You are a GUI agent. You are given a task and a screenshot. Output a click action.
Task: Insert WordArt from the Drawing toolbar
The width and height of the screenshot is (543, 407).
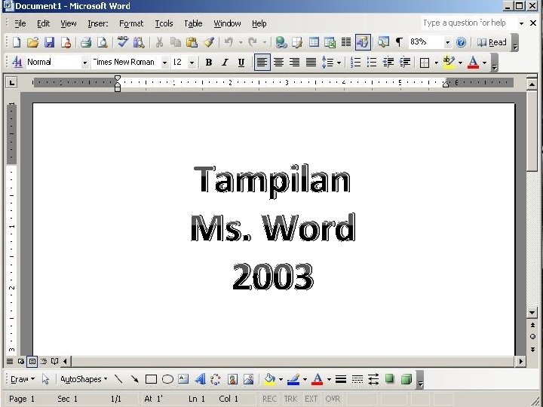(200, 379)
